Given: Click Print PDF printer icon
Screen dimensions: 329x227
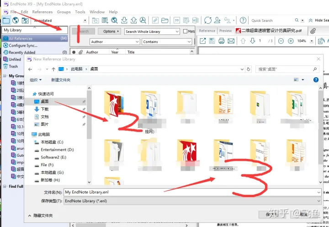Looking at the screenshot, I should click(x=221, y=41).
